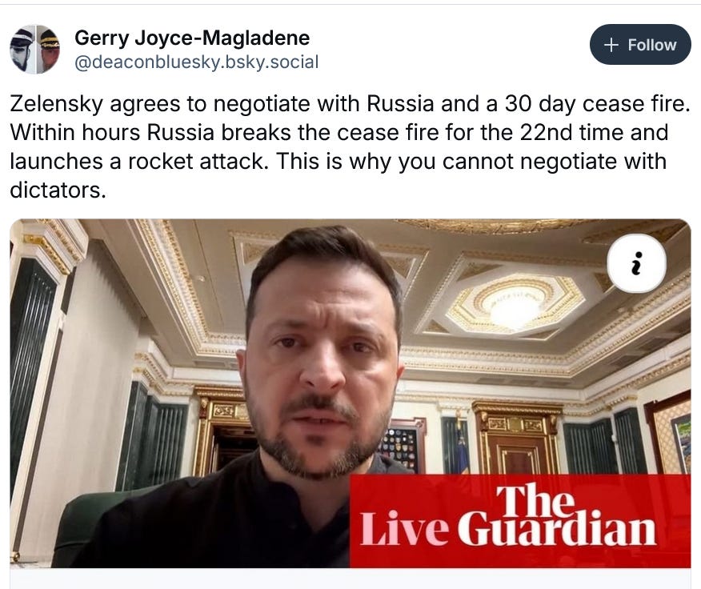
Task: Open the embedded Guardian video thumbnail
Action: [350, 394]
